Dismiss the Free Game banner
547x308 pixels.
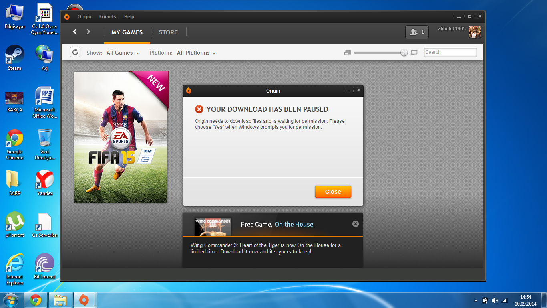(356, 224)
